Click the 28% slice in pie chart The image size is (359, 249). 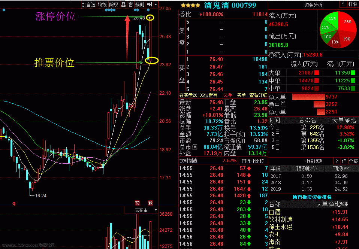point(347,22)
